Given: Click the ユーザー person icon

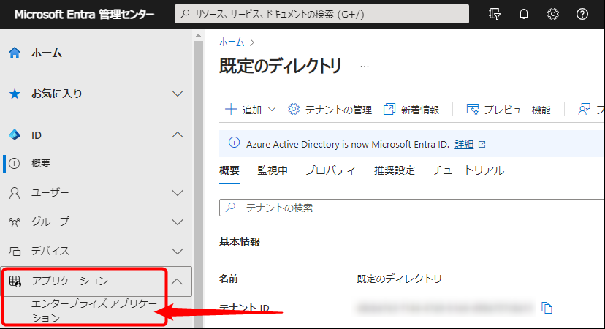Looking at the screenshot, I should click(x=15, y=193).
